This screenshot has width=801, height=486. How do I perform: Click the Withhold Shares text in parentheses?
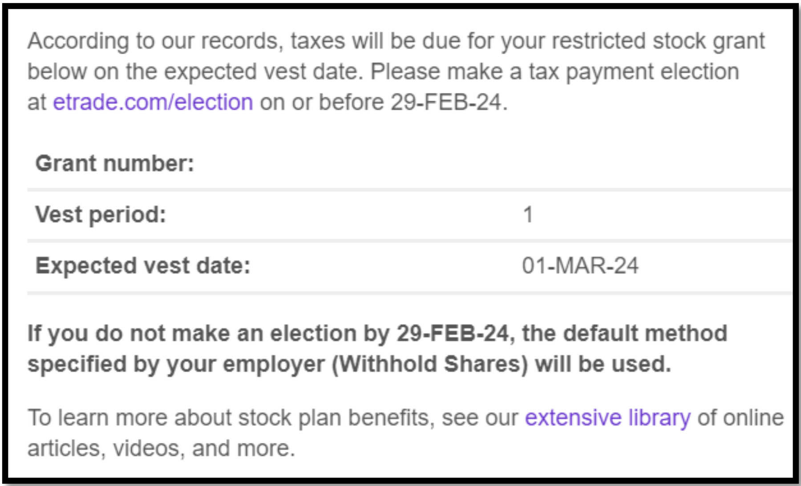(430, 364)
